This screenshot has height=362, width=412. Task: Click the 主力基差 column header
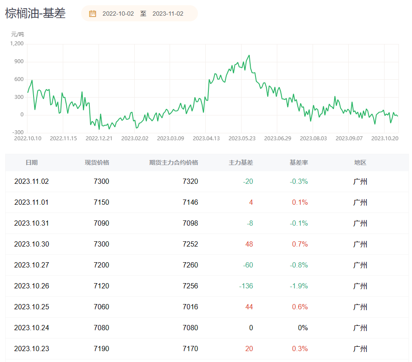click(x=241, y=162)
